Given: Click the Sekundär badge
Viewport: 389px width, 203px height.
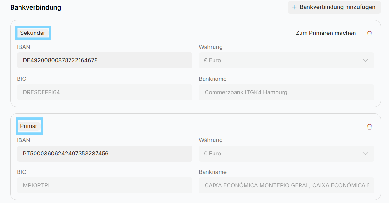Looking at the screenshot, I should [x=33, y=33].
